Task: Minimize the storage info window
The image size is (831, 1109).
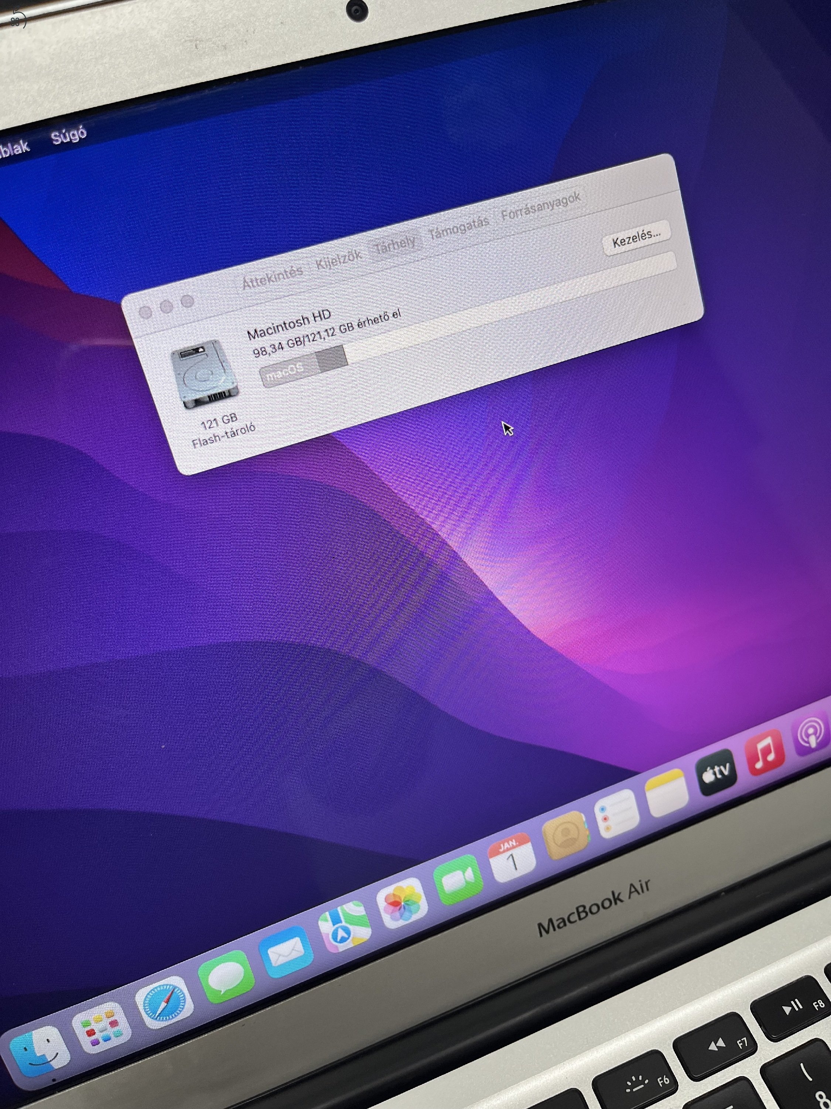Action: coord(166,306)
